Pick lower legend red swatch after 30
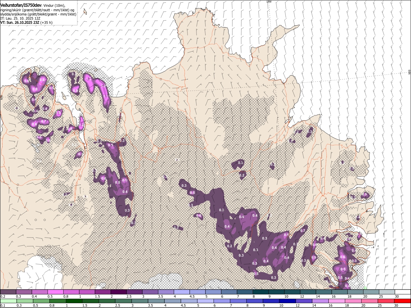The height and width of the screenshot is (308, 411). [403, 301]
